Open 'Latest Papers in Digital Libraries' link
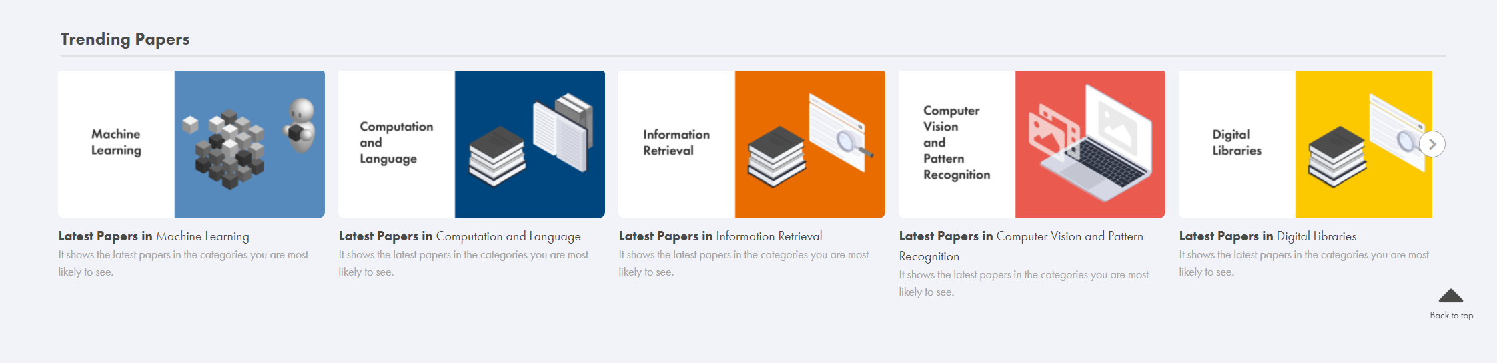The image size is (1497, 363). click(x=1268, y=236)
